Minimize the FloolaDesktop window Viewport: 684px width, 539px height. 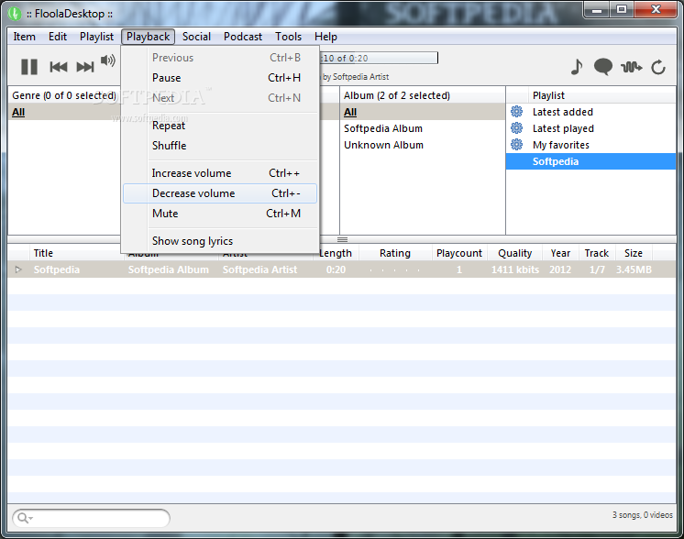coord(597,9)
